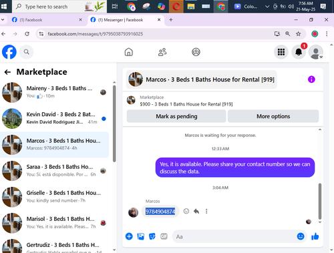Open more actions for Marcos's message
The width and height of the screenshot is (334, 253).
pos(206,211)
